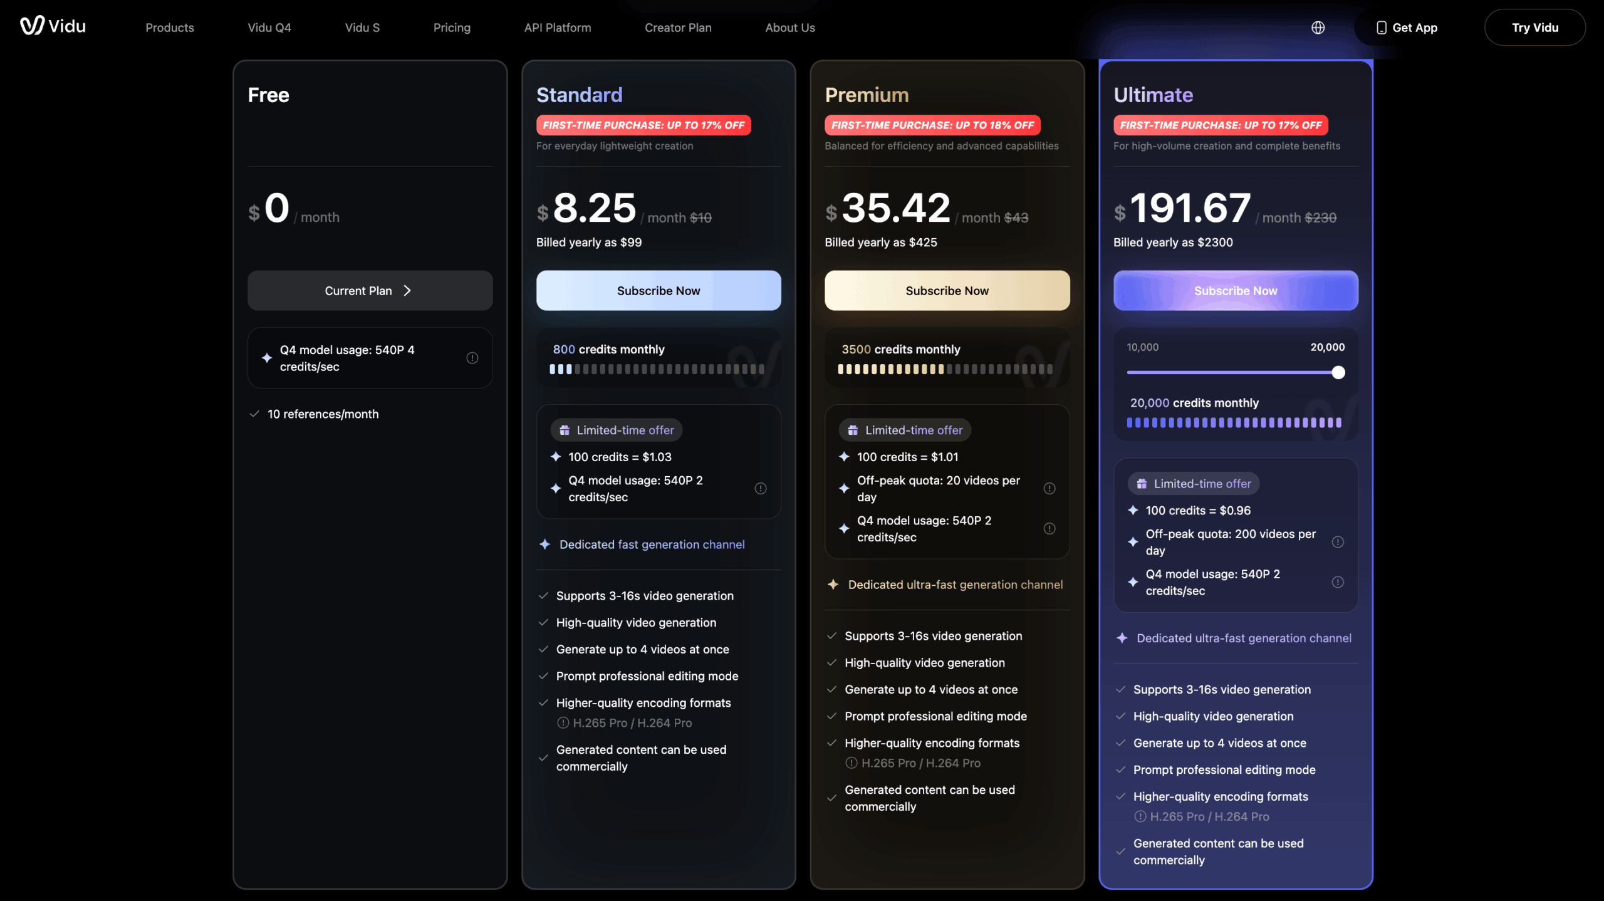
Task: Click the Ultimate Limited-time offer tag
Action: (1194, 484)
